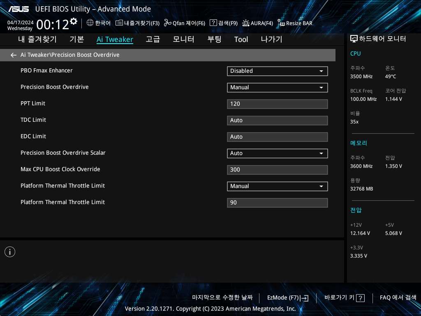Click the BCLK value 100.00 MHz
Image resolution: width=421 pixels, height=316 pixels.
pyautogui.click(x=363, y=99)
